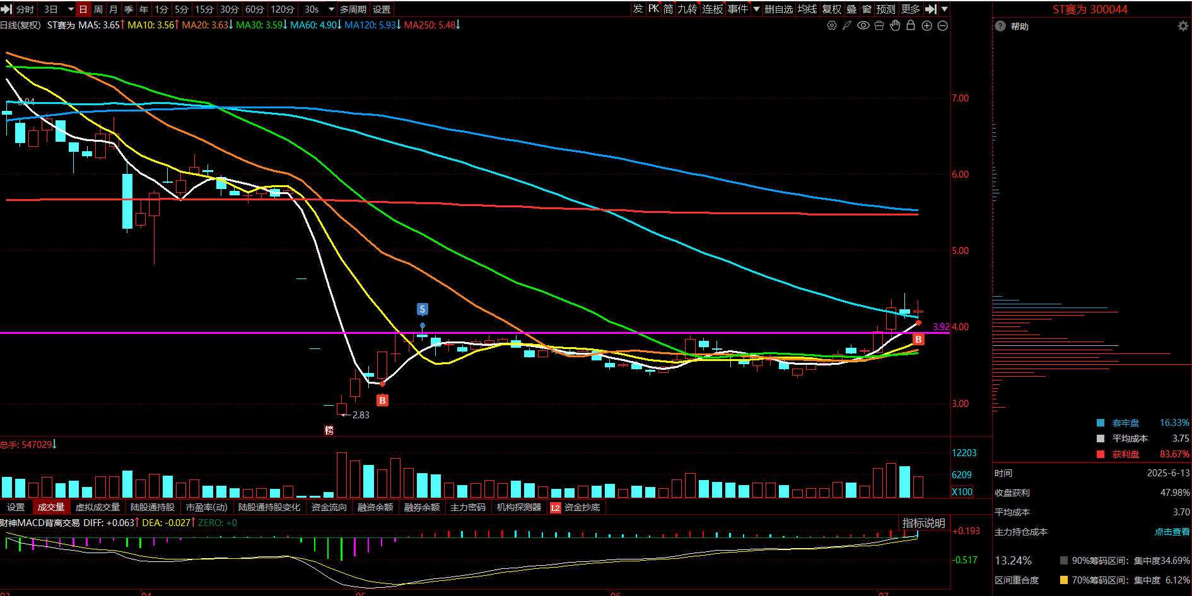Click the 叠 overlay button

(x=851, y=9)
